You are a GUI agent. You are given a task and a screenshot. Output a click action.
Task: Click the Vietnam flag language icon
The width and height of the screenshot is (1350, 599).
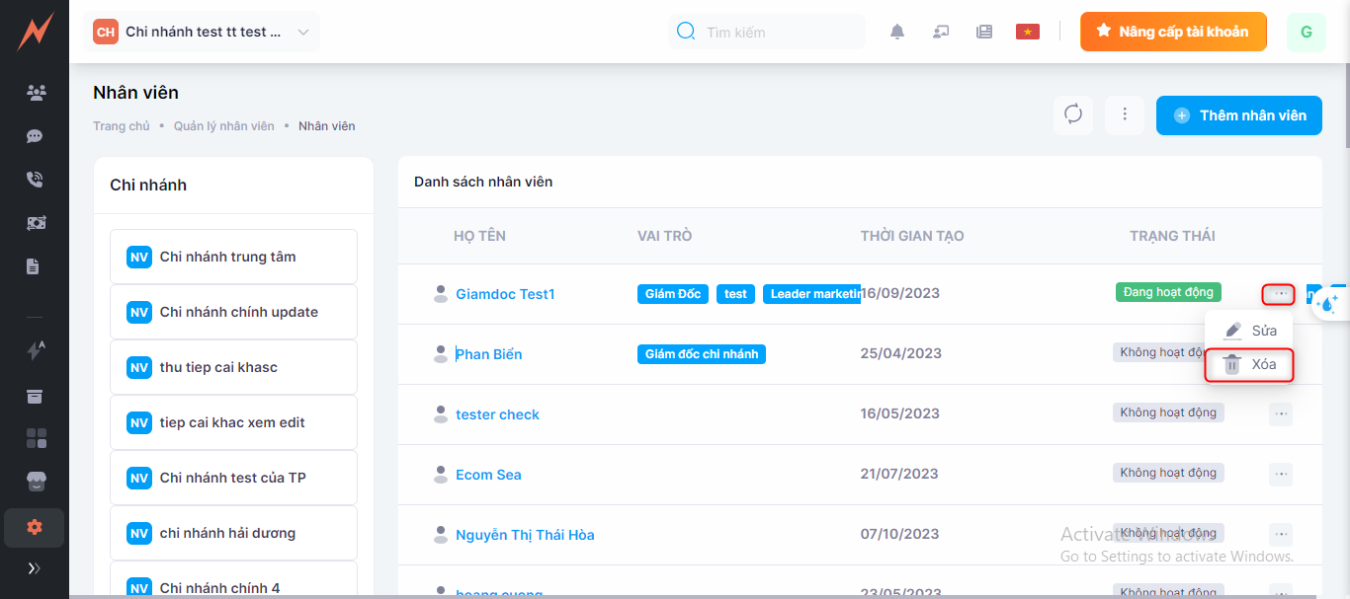click(x=1028, y=32)
